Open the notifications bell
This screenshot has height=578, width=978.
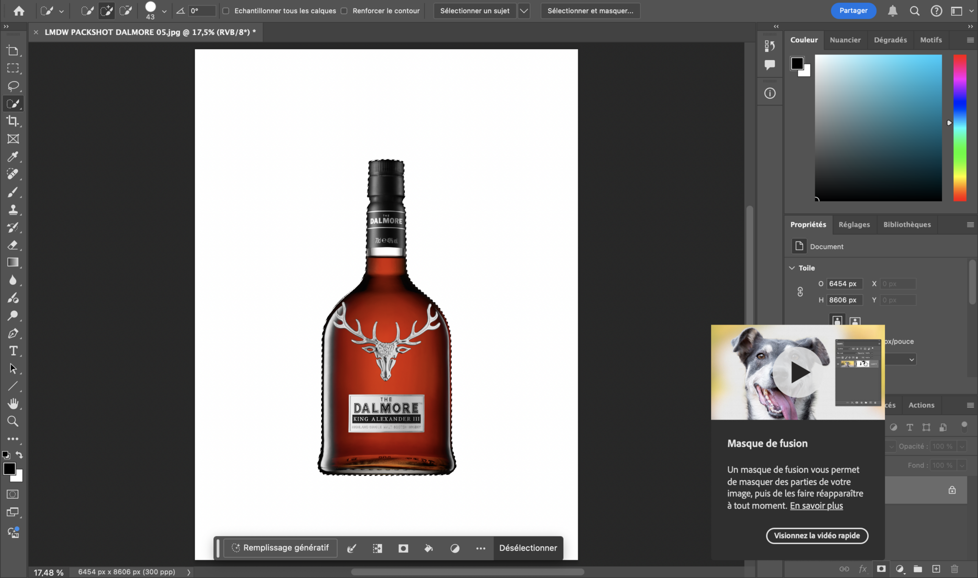point(893,11)
